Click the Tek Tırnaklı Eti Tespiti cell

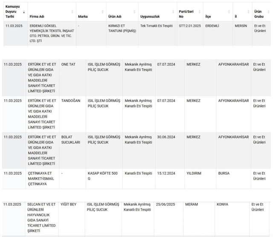tap(156, 26)
